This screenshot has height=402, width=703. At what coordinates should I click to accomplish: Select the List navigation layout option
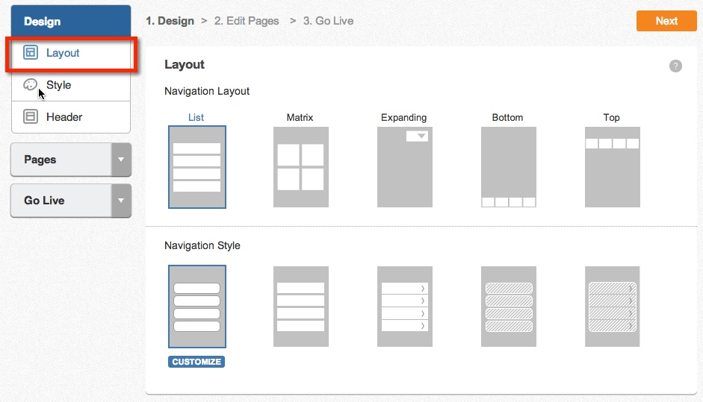(x=197, y=167)
